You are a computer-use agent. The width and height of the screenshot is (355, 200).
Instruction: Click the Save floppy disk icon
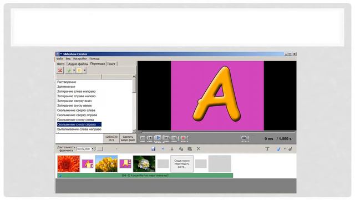pos(153,149)
